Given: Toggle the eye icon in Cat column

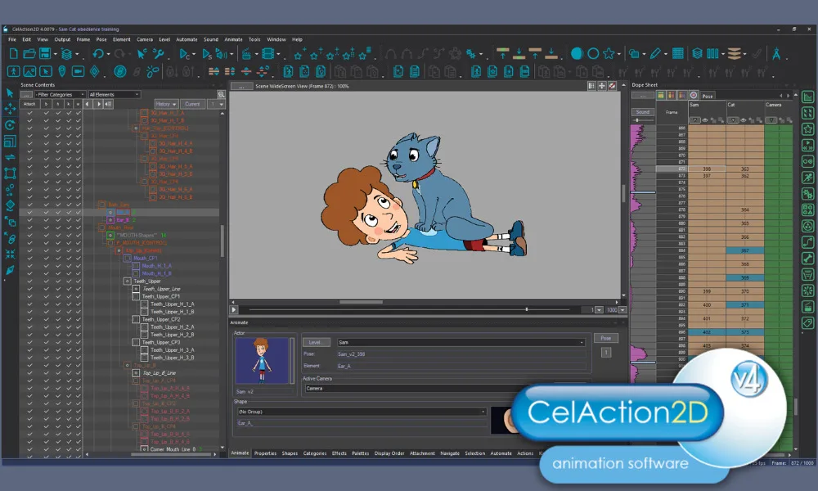Looking at the screenshot, I should [x=744, y=119].
